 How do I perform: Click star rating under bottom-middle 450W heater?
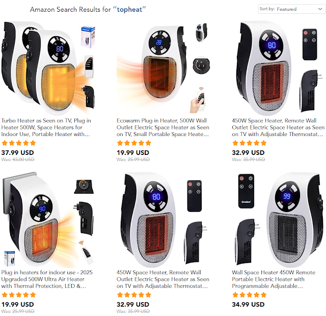(134, 295)
